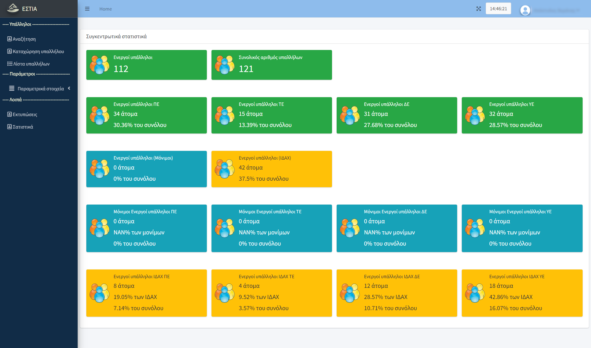Open the user account dropdown name
The image size is (591, 348).
(x=556, y=10)
